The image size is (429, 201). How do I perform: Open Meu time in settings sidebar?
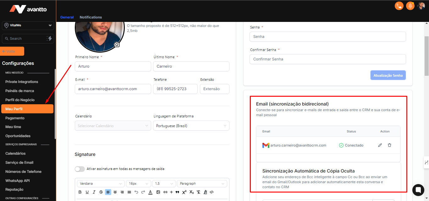[x=13, y=127]
